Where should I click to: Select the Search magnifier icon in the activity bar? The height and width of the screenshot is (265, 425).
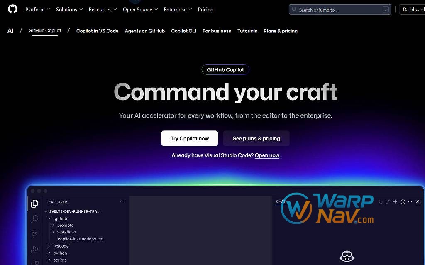click(35, 219)
